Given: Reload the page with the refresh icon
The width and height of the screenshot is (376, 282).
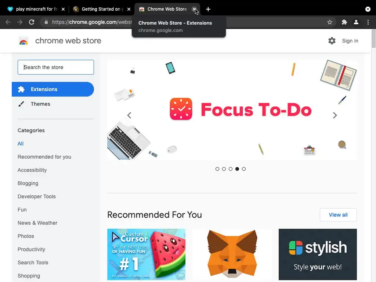Looking at the screenshot, I should coord(32,22).
